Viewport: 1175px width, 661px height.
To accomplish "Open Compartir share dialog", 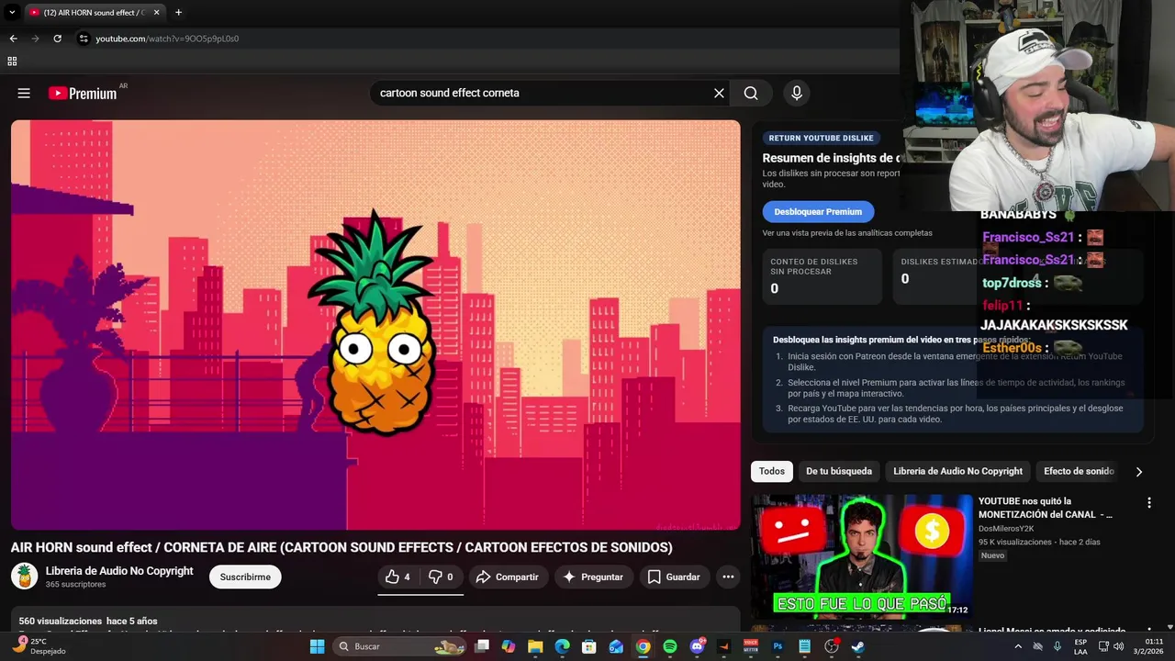I will pyautogui.click(x=509, y=577).
